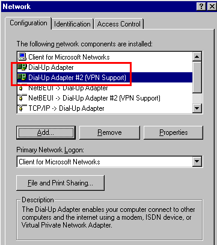Image resolution: width=217 pixels, height=245 pixels.
Task: Click the component list scroll down arrow
Action: tap(197, 108)
